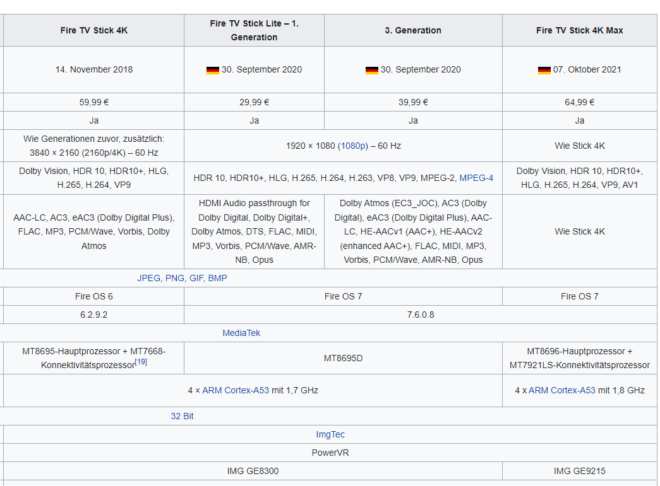Image resolution: width=660 pixels, height=486 pixels.
Task: Click the 7.6.0.8 version cell
Action: [421, 315]
